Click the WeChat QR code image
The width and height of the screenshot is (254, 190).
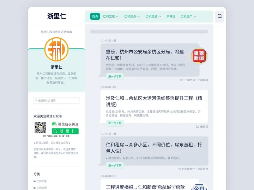40,128
